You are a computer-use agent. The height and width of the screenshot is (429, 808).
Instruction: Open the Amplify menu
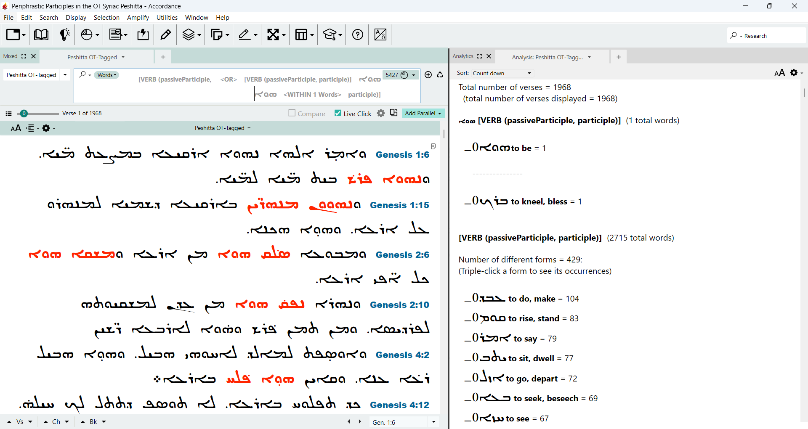point(138,18)
